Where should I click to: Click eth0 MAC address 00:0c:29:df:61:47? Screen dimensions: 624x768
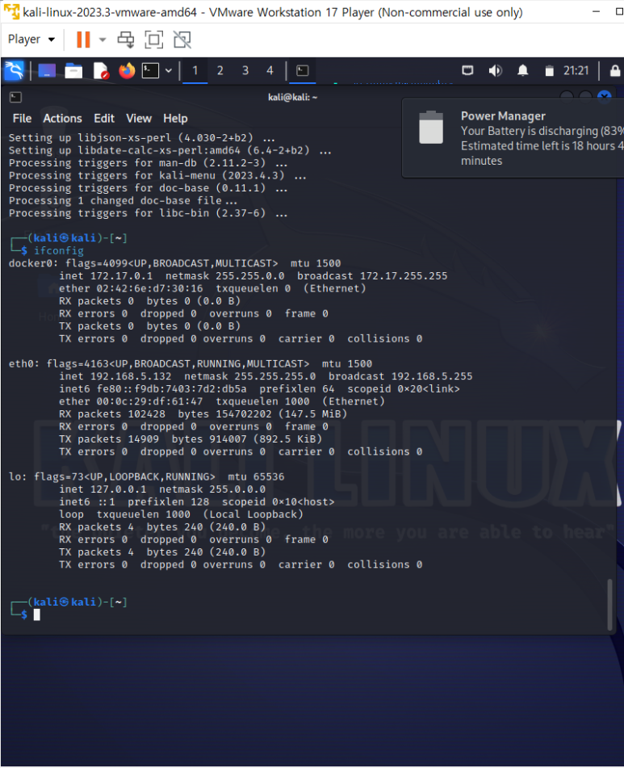pyautogui.click(x=149, y=401)
